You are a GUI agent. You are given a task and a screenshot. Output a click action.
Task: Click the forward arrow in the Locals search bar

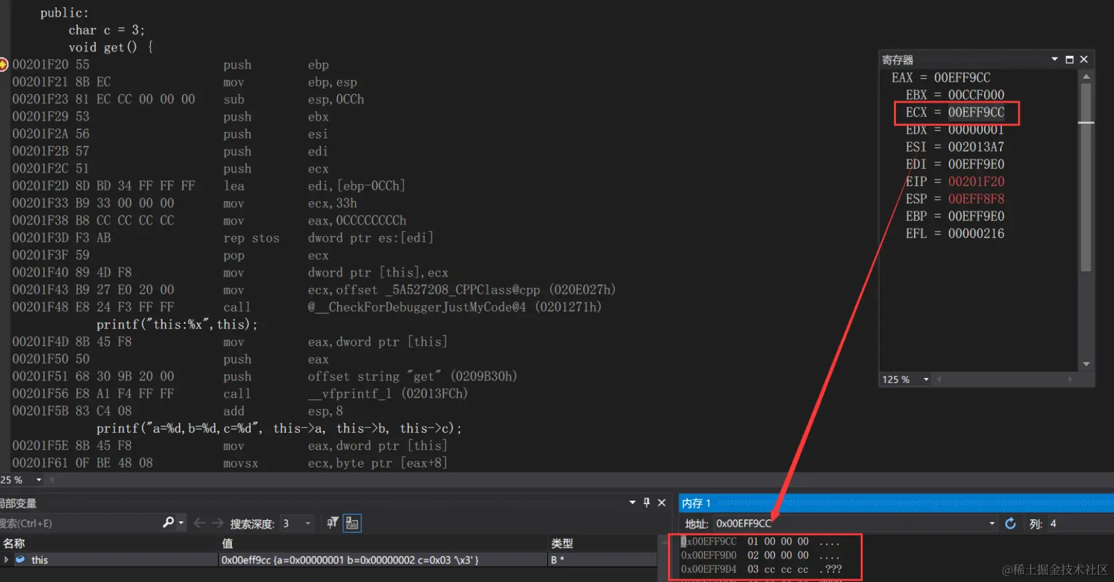click(x=217, y=523)
